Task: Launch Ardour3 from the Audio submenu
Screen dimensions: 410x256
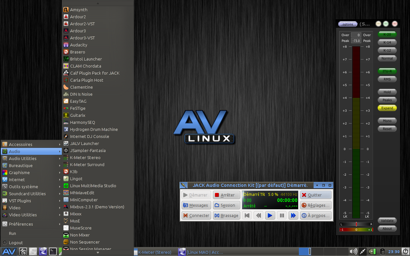Action: 98,31
